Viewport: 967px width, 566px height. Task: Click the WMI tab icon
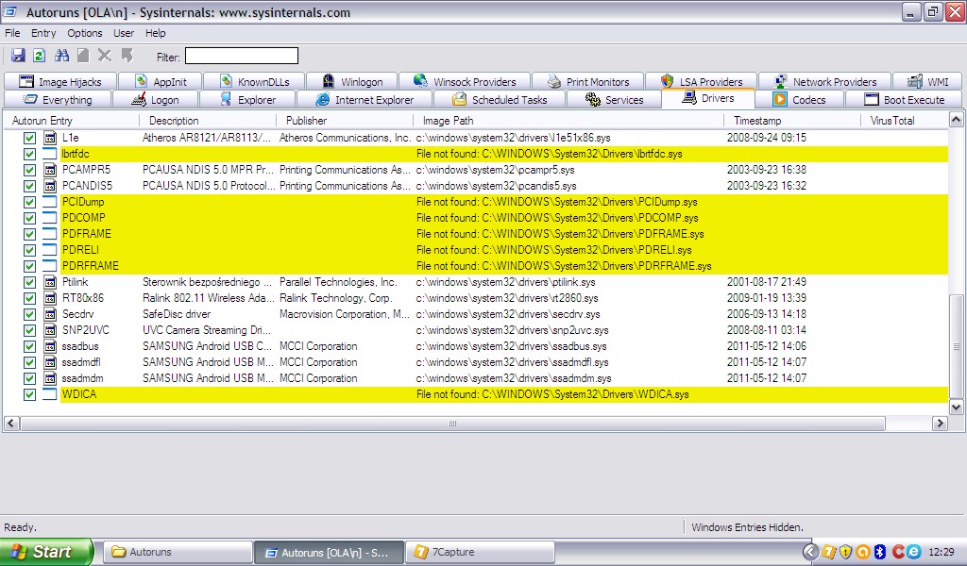(915, 81)
